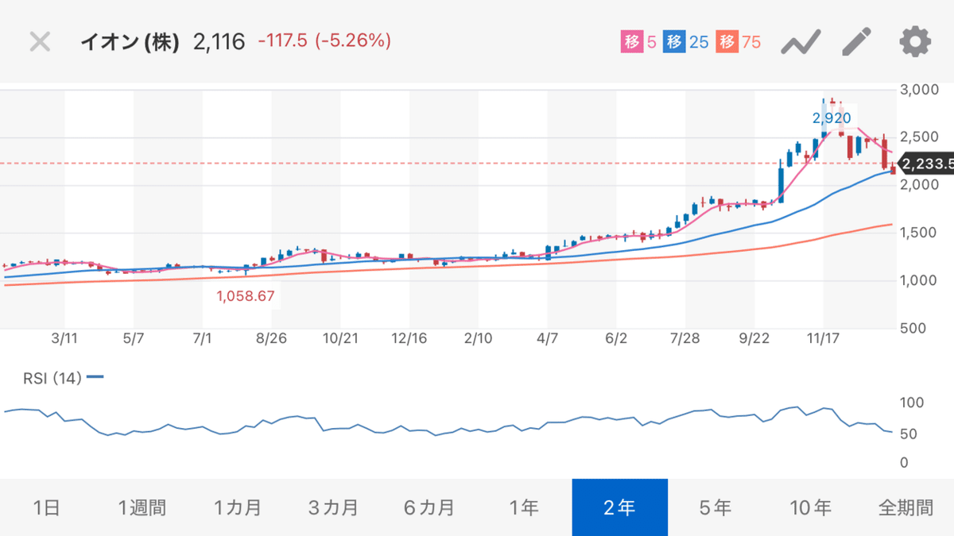Image resolution: width=954 pixels, height=536 pixels.
Task: Select the 1年 time range
Action: [x=525, y=506]
